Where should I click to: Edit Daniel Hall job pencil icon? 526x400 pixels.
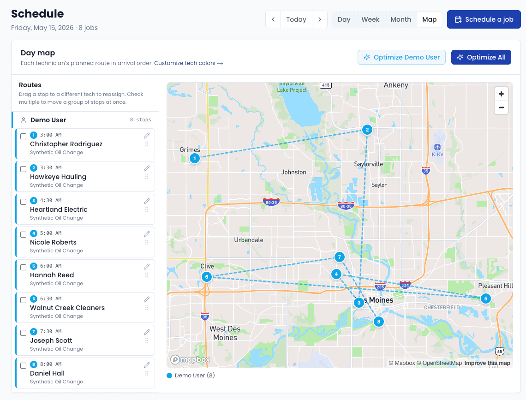(147, 365)
